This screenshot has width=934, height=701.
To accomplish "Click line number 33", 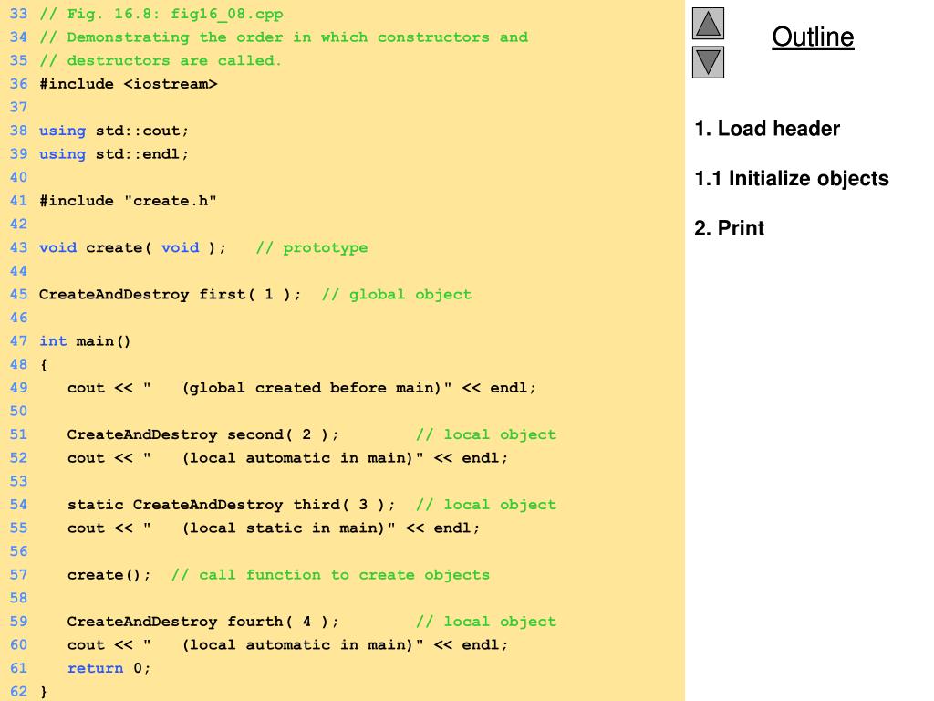I will click(18, 15).
